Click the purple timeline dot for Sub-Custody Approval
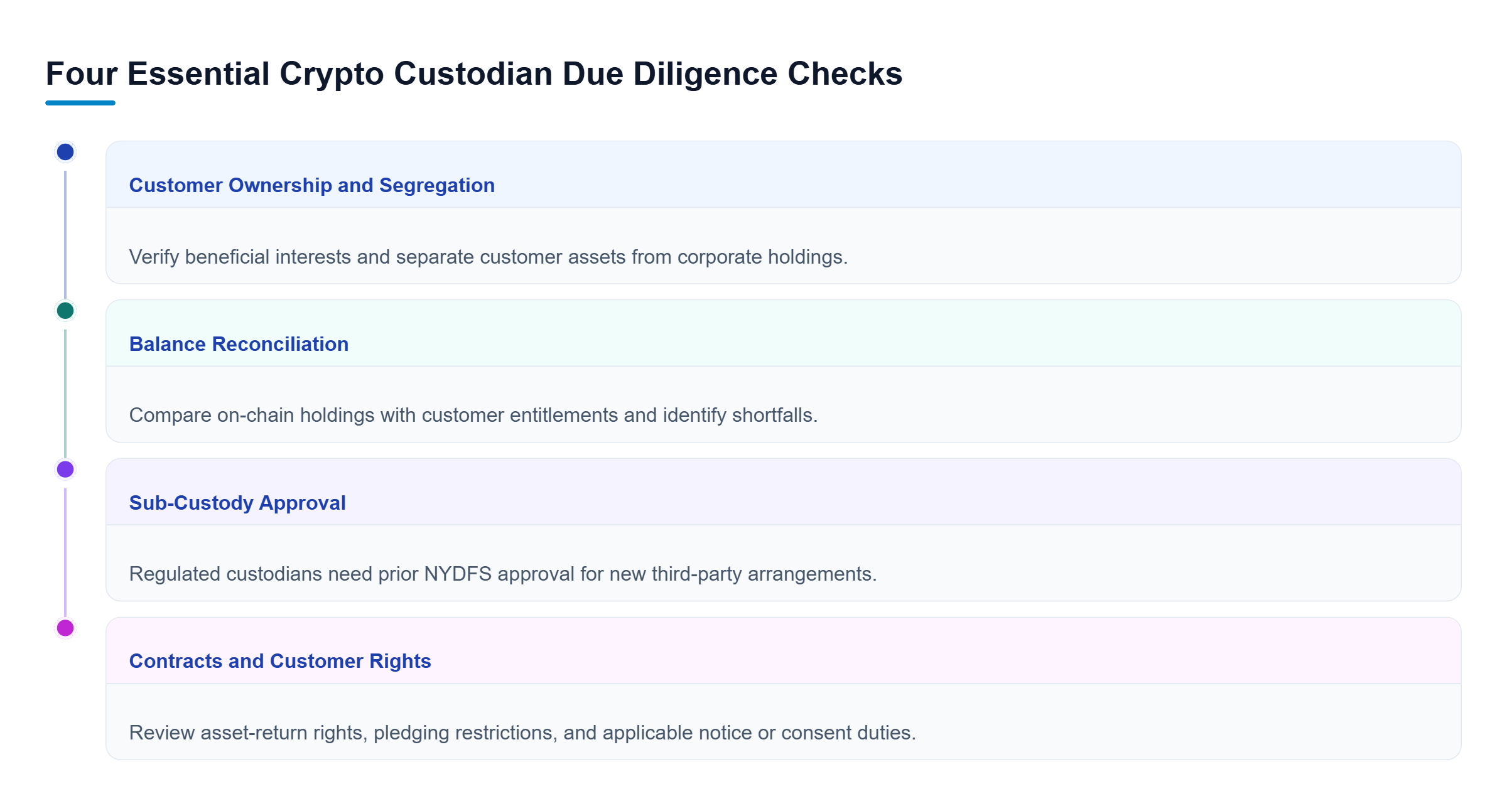 tap(65, 469)
